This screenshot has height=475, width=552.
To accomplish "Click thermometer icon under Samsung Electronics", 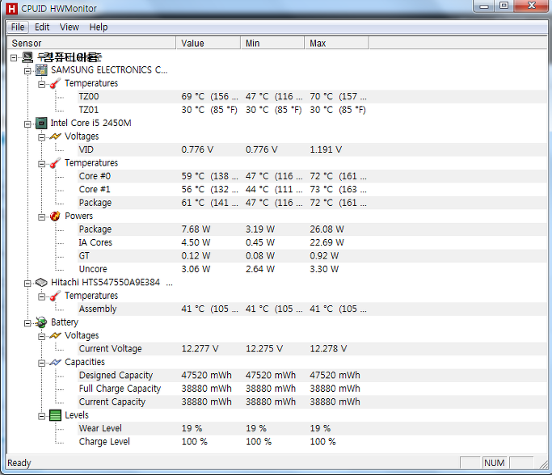I will click(x=55, y=83).
